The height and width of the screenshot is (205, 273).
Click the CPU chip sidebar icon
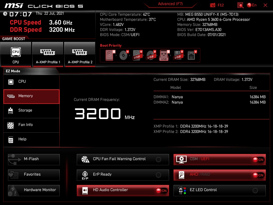(x=11, y=82)
